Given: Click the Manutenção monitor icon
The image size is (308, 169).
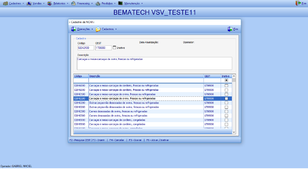Looking at the screenshot, I should 121,3.
